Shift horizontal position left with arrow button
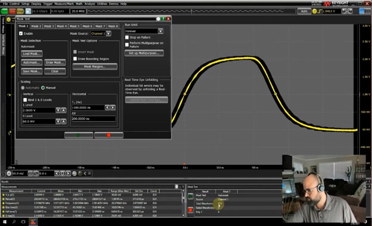 coord(57,174)
